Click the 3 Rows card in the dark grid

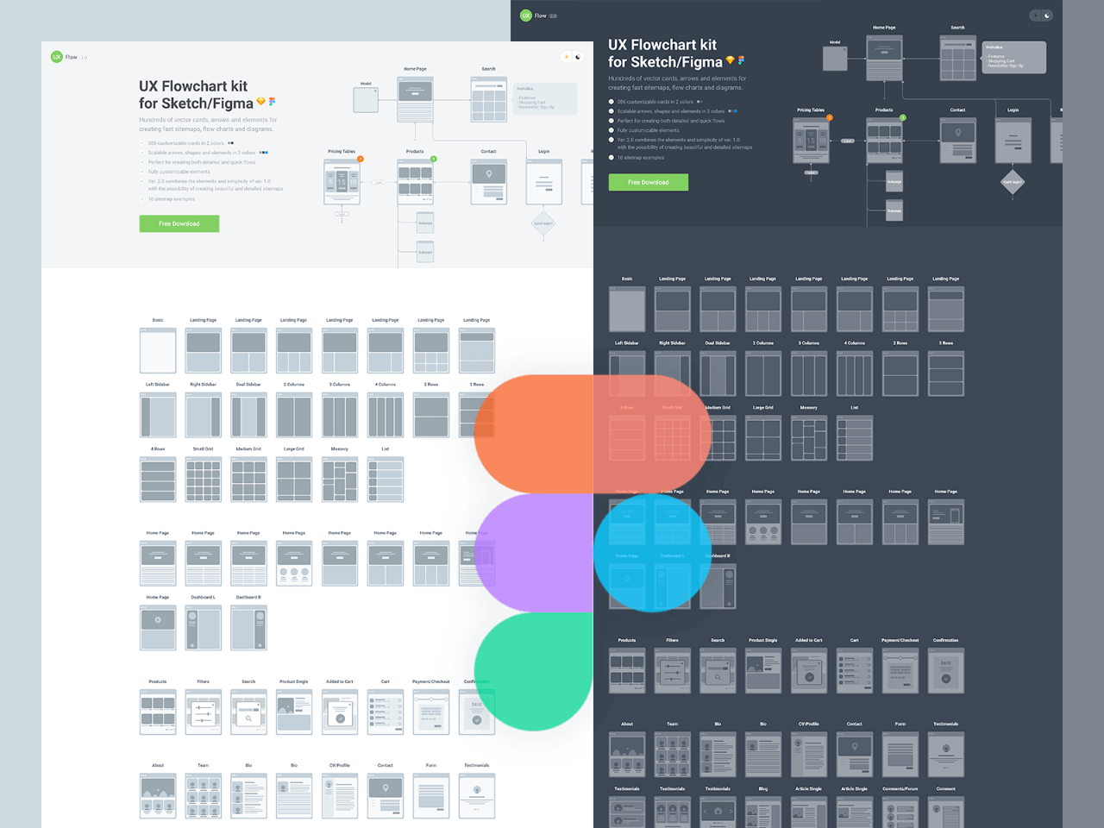tap(946, 374)
